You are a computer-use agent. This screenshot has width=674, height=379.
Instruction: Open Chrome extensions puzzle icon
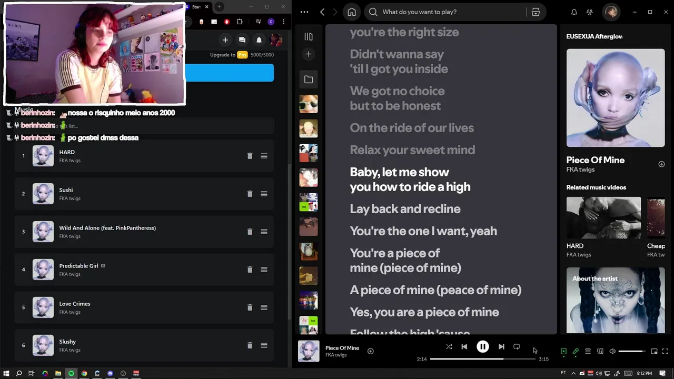click(x=240, y=22)
